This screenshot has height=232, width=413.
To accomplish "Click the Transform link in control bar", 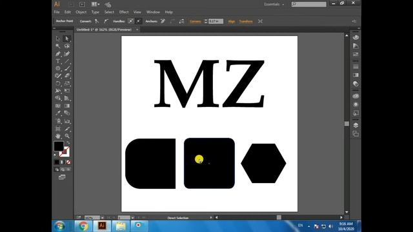I will coord(246,21).
